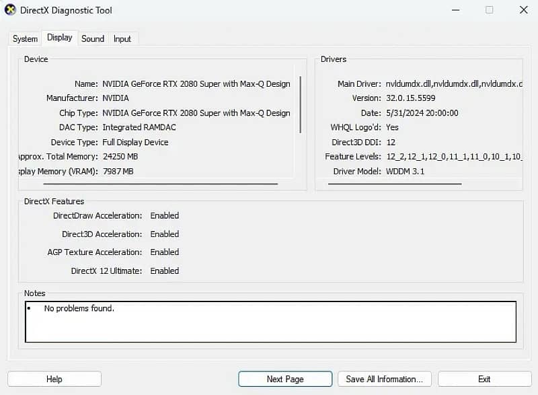Click Save All Information button
The width and height of the screenshot is (538, 395).
coord(384,379)
